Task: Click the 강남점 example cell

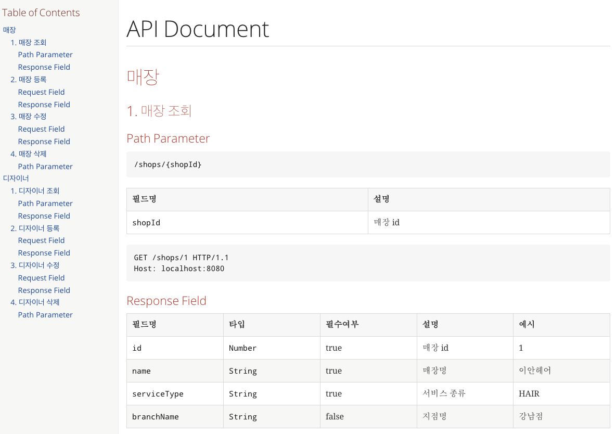Action: coord(561,417)
